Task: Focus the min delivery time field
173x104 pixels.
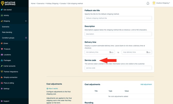Action: 100,52
